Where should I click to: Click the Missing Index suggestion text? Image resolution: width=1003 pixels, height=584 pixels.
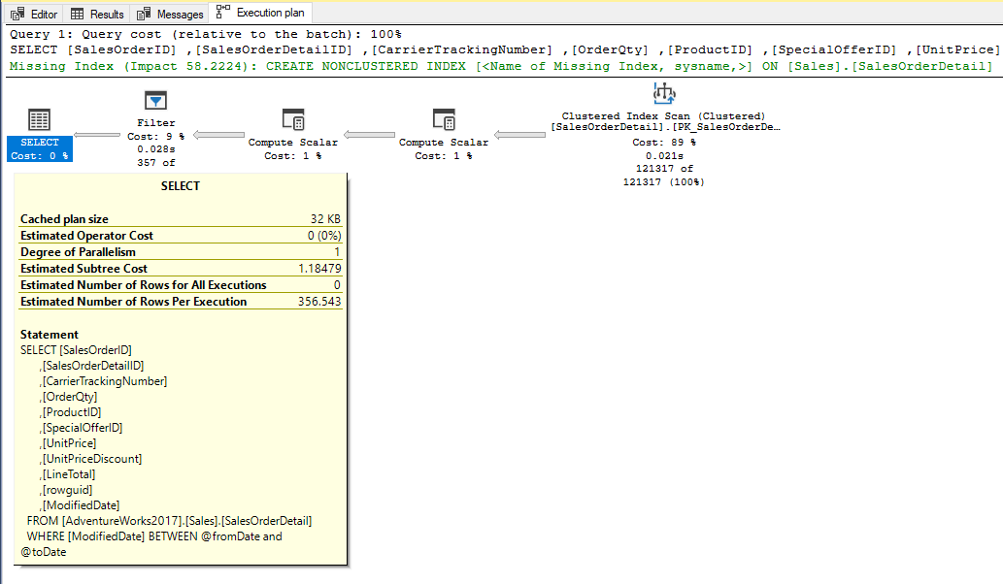(501, 66)
